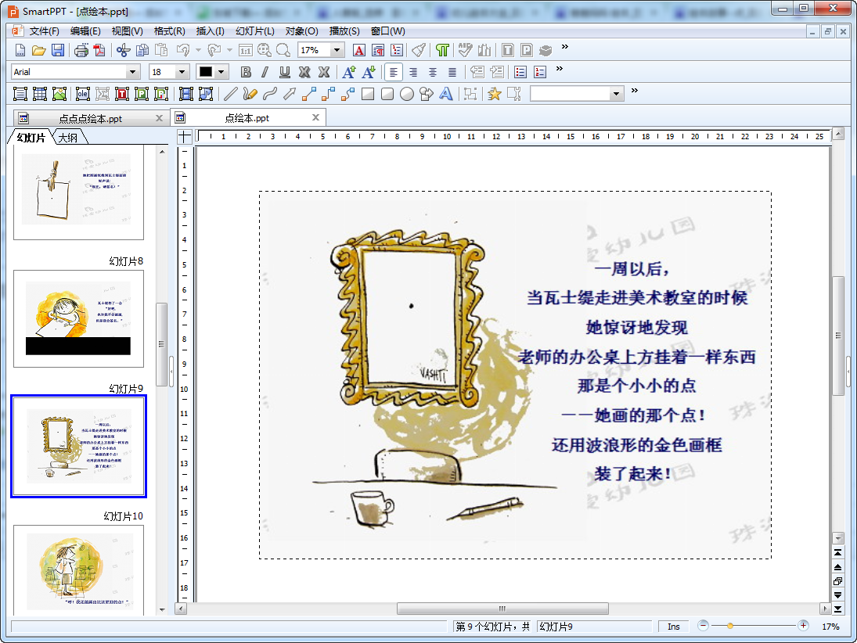Click the New document icon
857x643 pixels.
pyautogui.click(x=20, y=50)
